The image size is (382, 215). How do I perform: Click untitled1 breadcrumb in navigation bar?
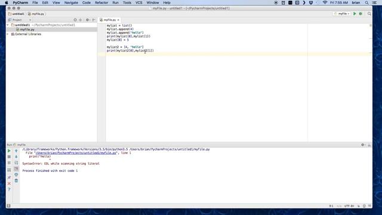click(16, 14)
